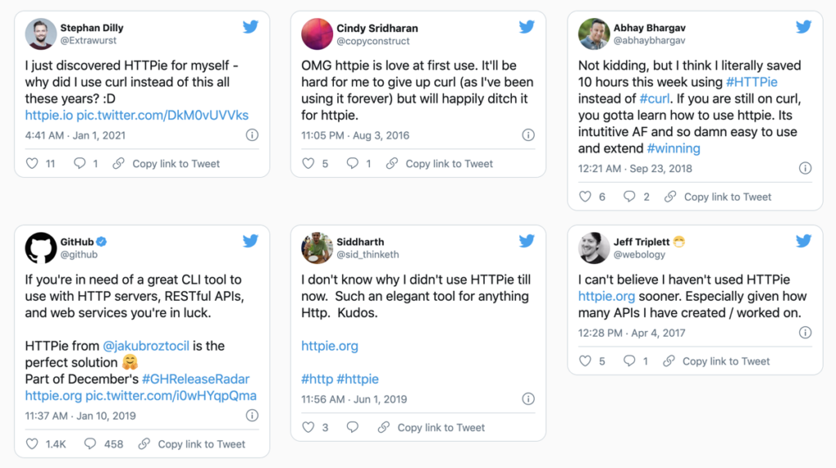
Task: Click reply bubble showing 458 on GitHub tweet
Action: tap(90, 444)
